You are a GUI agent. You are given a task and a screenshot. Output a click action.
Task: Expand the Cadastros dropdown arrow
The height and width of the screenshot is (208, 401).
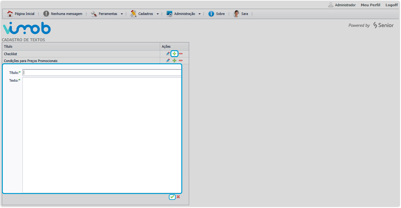[x=158, y=14]
